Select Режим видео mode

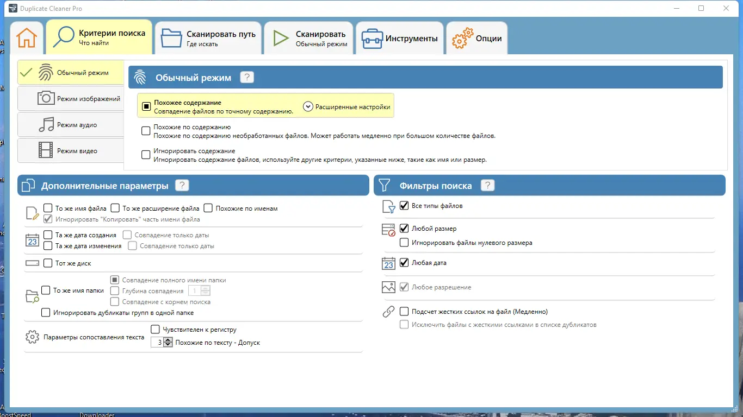(71, 151)
